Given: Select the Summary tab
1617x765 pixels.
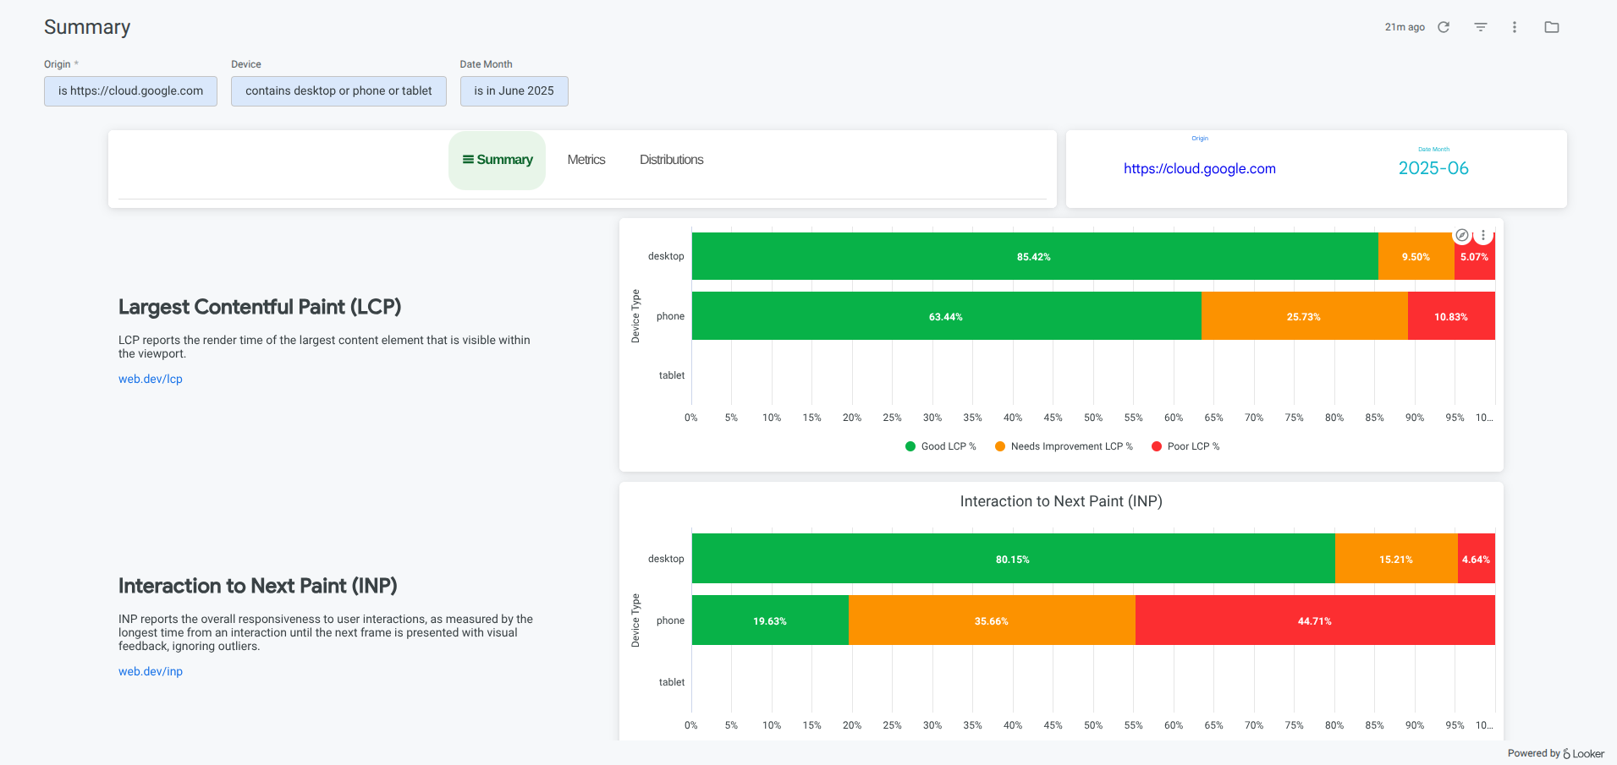Looking at the screenshot, I should [497, 160].
